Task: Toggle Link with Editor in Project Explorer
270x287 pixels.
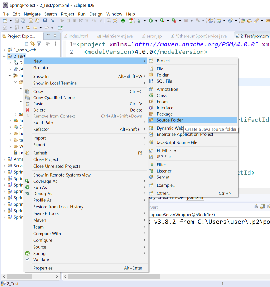Action: [x=33, y=44]
